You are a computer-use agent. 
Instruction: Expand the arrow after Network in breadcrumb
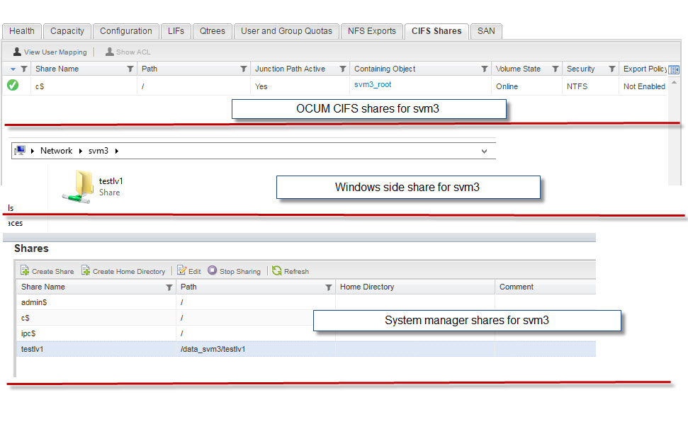[80, 151]
